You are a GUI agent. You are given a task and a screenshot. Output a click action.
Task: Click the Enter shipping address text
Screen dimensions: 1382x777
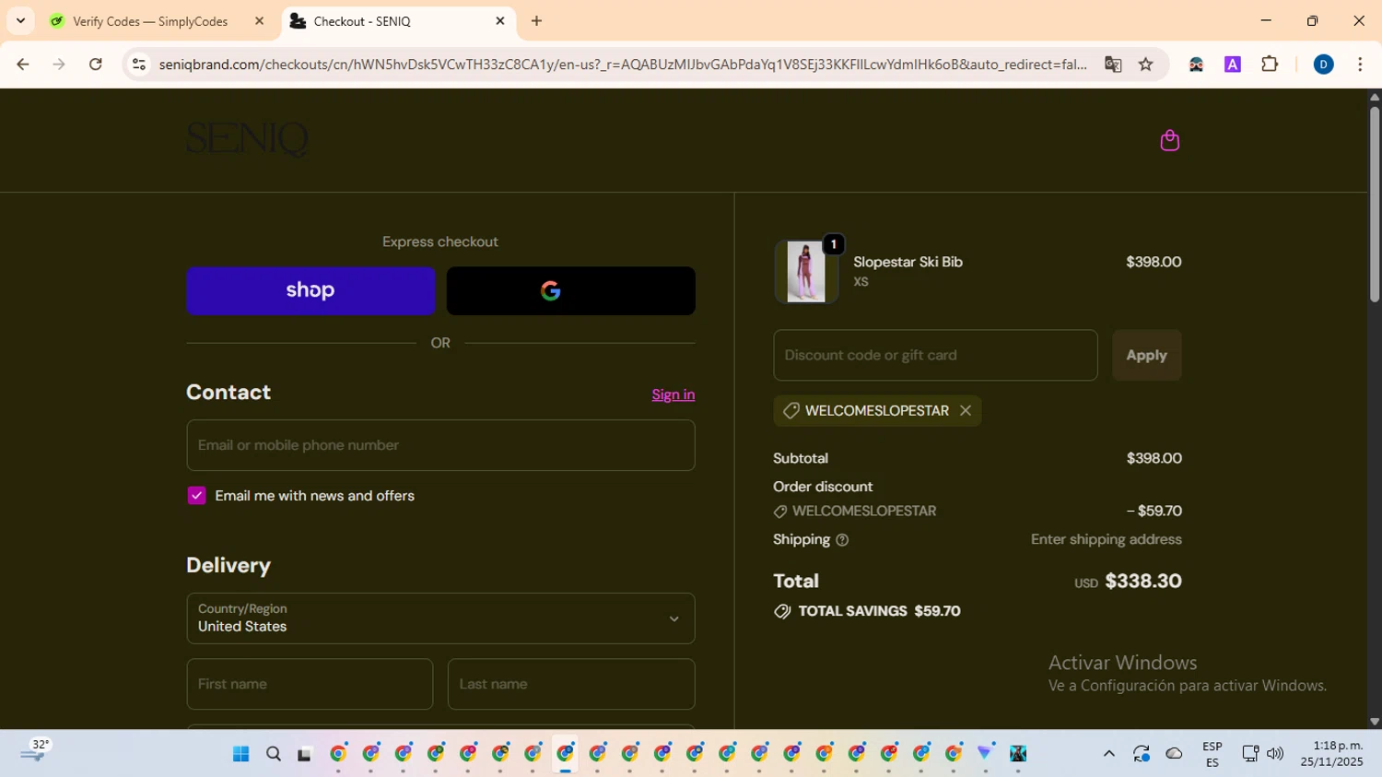[x=1106, y=540]
